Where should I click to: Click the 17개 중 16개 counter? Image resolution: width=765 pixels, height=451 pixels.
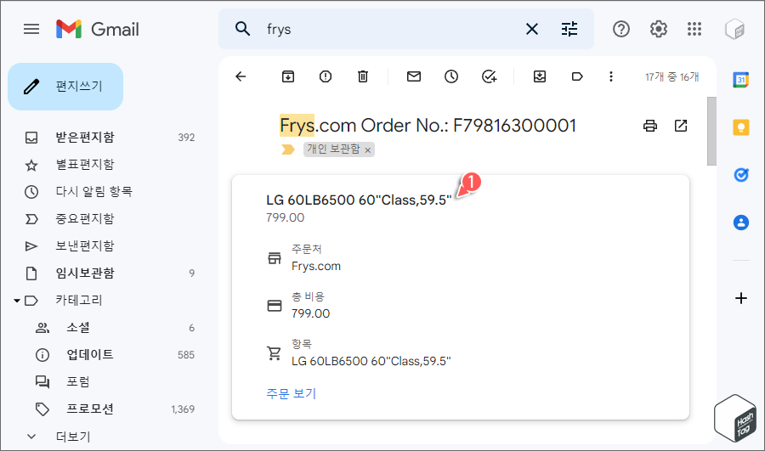[x=671, y=77]
